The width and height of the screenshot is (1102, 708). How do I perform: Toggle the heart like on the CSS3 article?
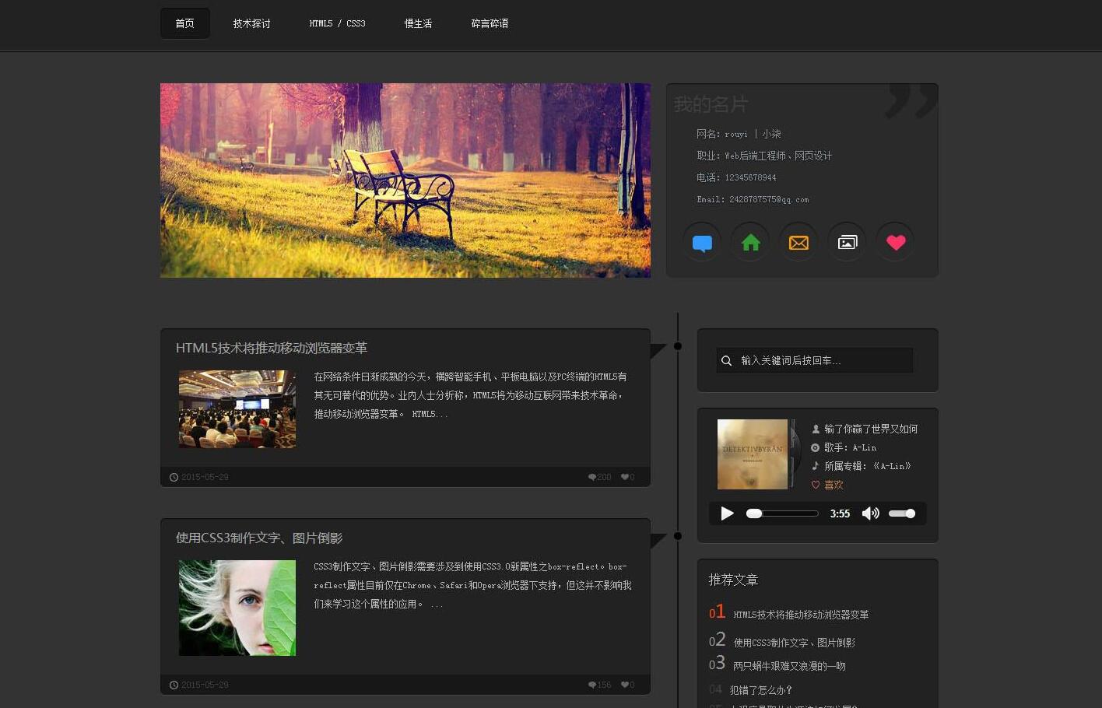tap(623, 684)
